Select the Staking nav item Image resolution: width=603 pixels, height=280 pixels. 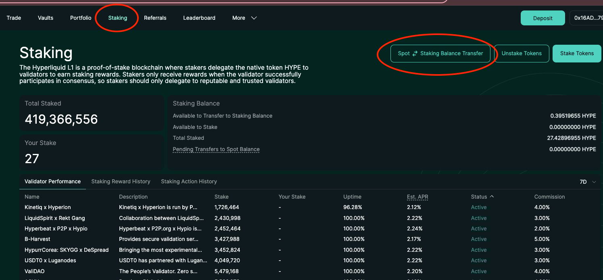click(x=118, y=18)
